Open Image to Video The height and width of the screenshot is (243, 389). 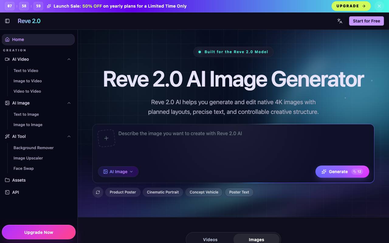point(28,81)
